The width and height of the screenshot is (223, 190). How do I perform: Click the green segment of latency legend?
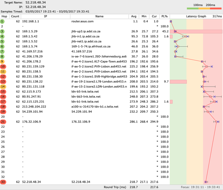(x=193, y=8)
